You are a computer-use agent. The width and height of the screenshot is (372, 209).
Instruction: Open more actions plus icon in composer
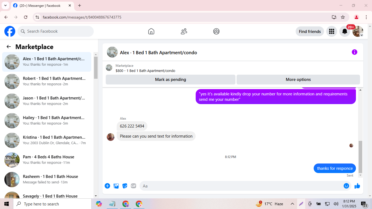coord(107,186)
